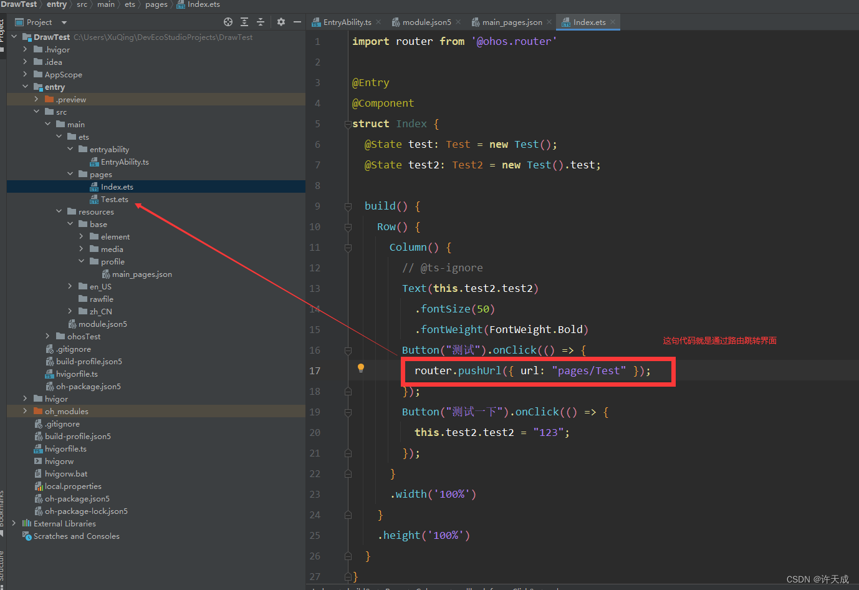Click the lightbulb quick-fix icon on line 17
The image size is (859, 590).
(x=360, y=368)
